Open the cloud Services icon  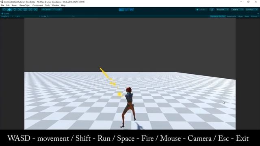[x=212, y=10]
